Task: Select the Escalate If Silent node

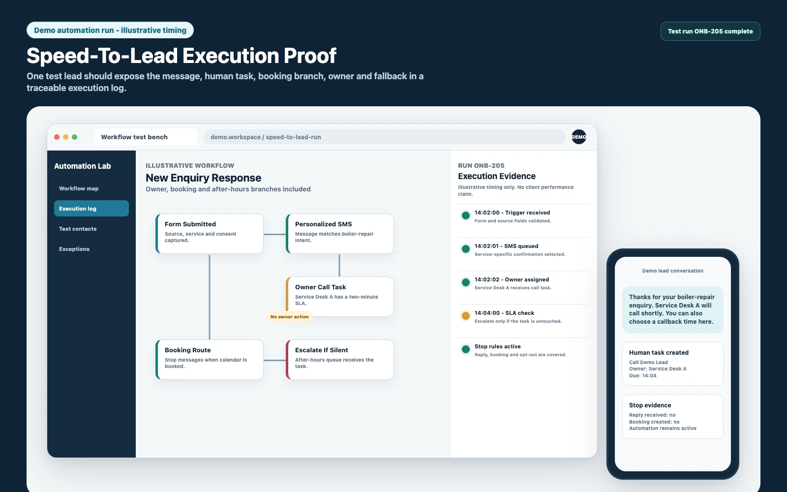Action: pyautogui.click(x=340, y=360)
